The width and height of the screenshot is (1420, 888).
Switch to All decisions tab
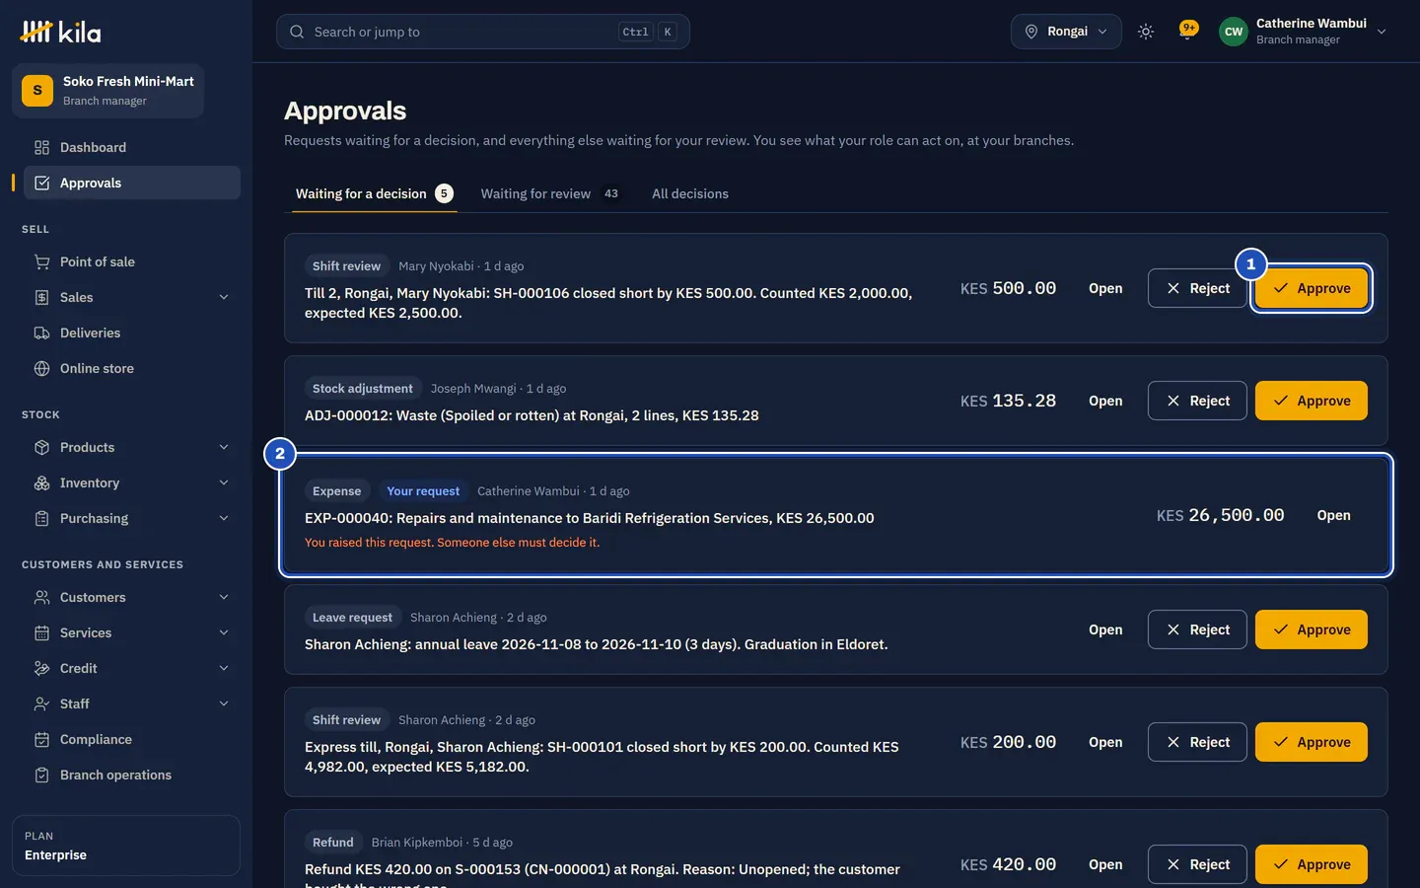690,193
